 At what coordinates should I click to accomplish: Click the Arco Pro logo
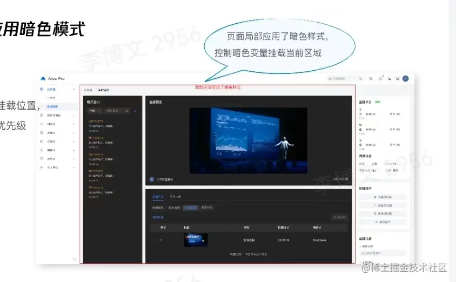pos(43,78)
